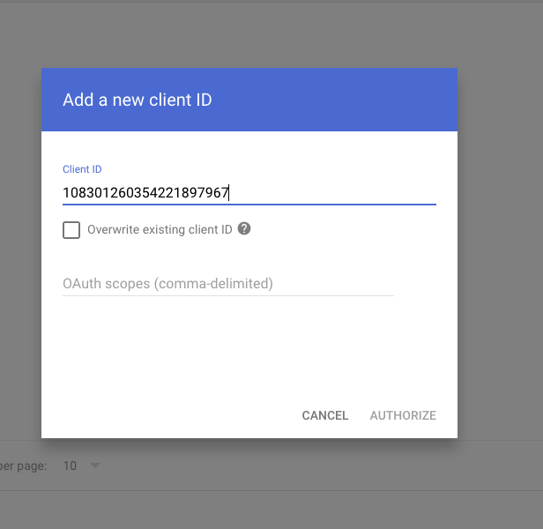Click the 'per page:' label behind the dialog
The width and height of the screenshot is (543, 529).
coord(24,466)
